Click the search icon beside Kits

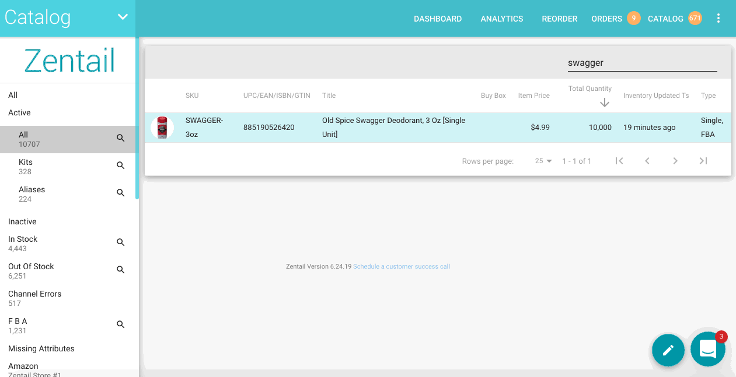[121, 165]
